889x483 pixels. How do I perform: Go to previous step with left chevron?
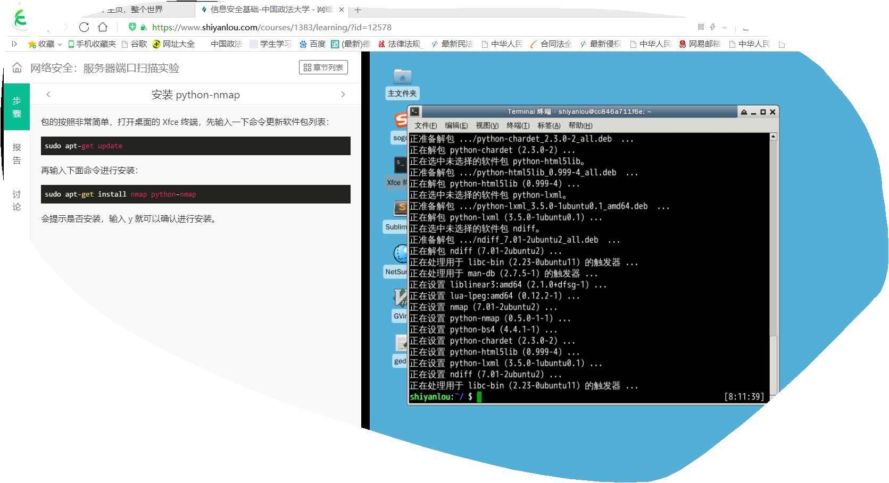pyautogui.click(x=48, y=95)
